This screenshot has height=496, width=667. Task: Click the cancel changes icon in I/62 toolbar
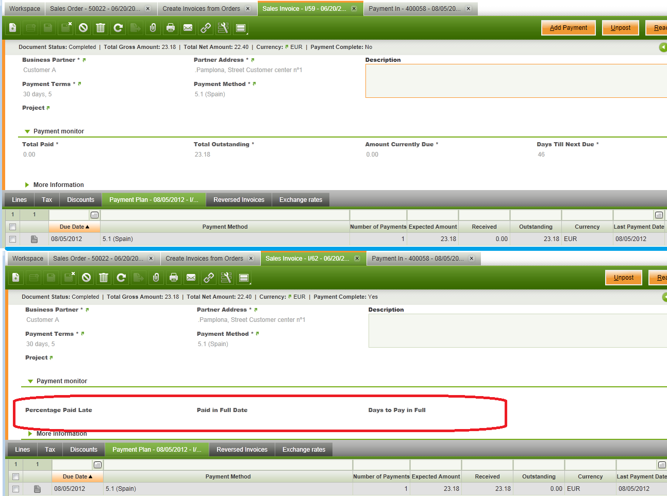pyautogui.click(x=86, y=278)
